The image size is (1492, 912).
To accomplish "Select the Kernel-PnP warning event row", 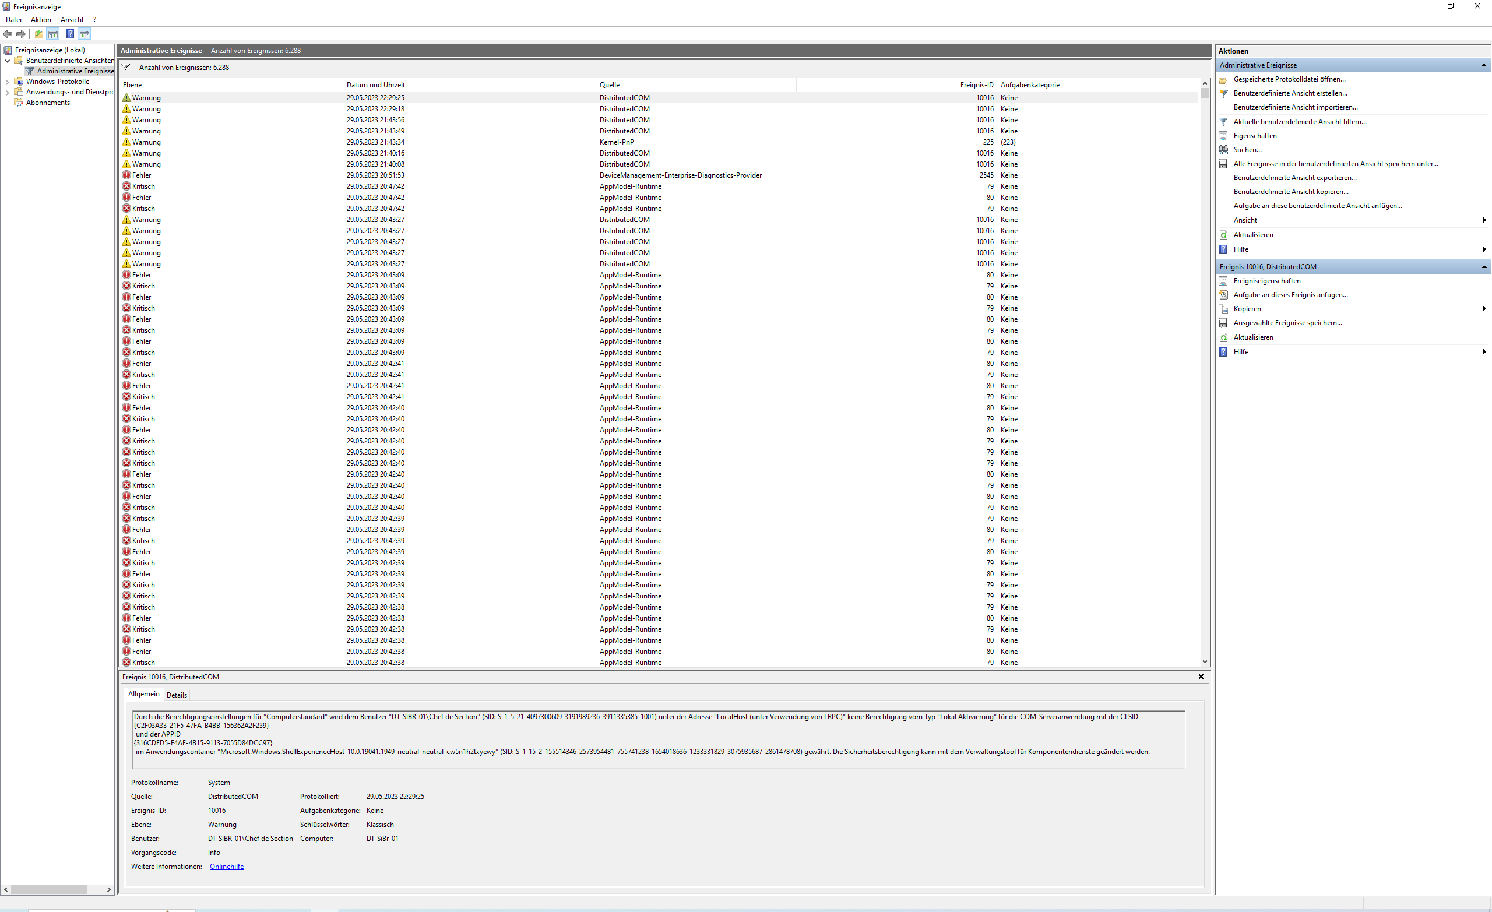I will (x=616, y=142).
